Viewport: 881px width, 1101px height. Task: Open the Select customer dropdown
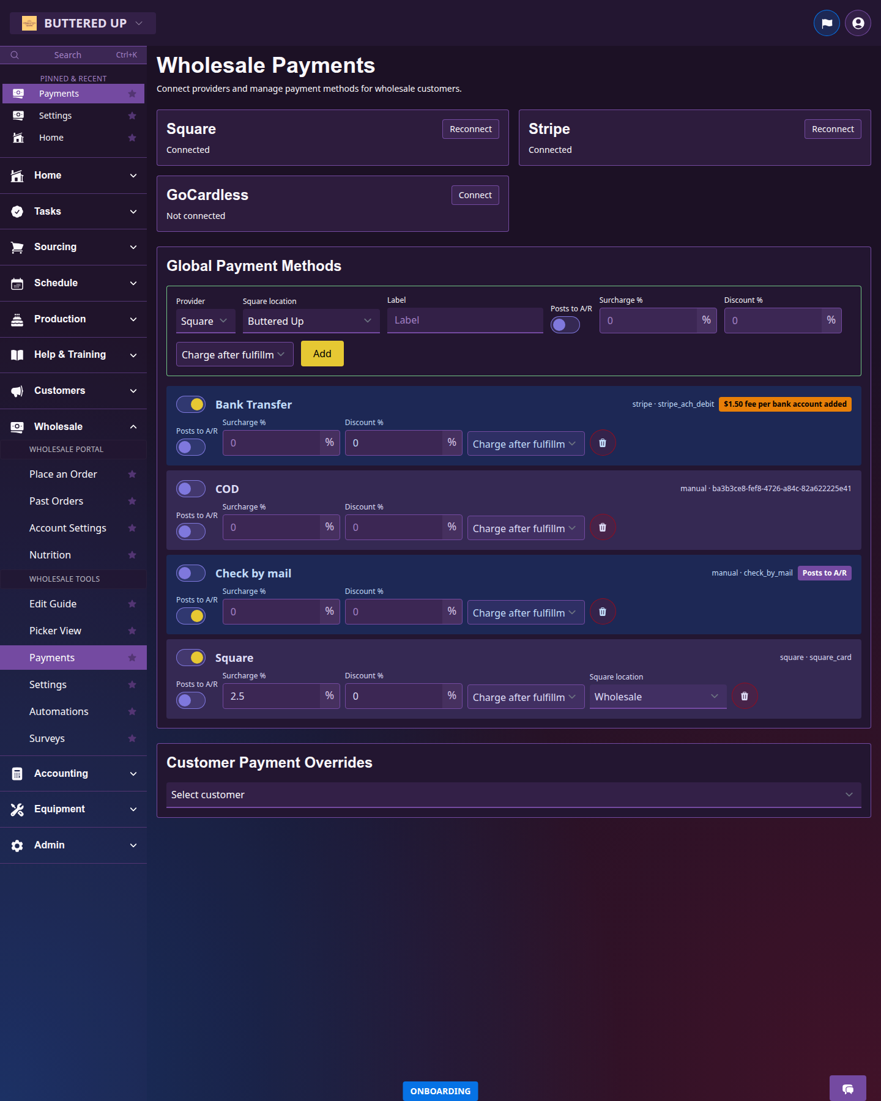tap(513, 795)
